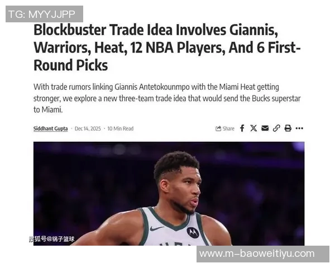Click the Dec 14, 2025 date

tap(88, 128)
